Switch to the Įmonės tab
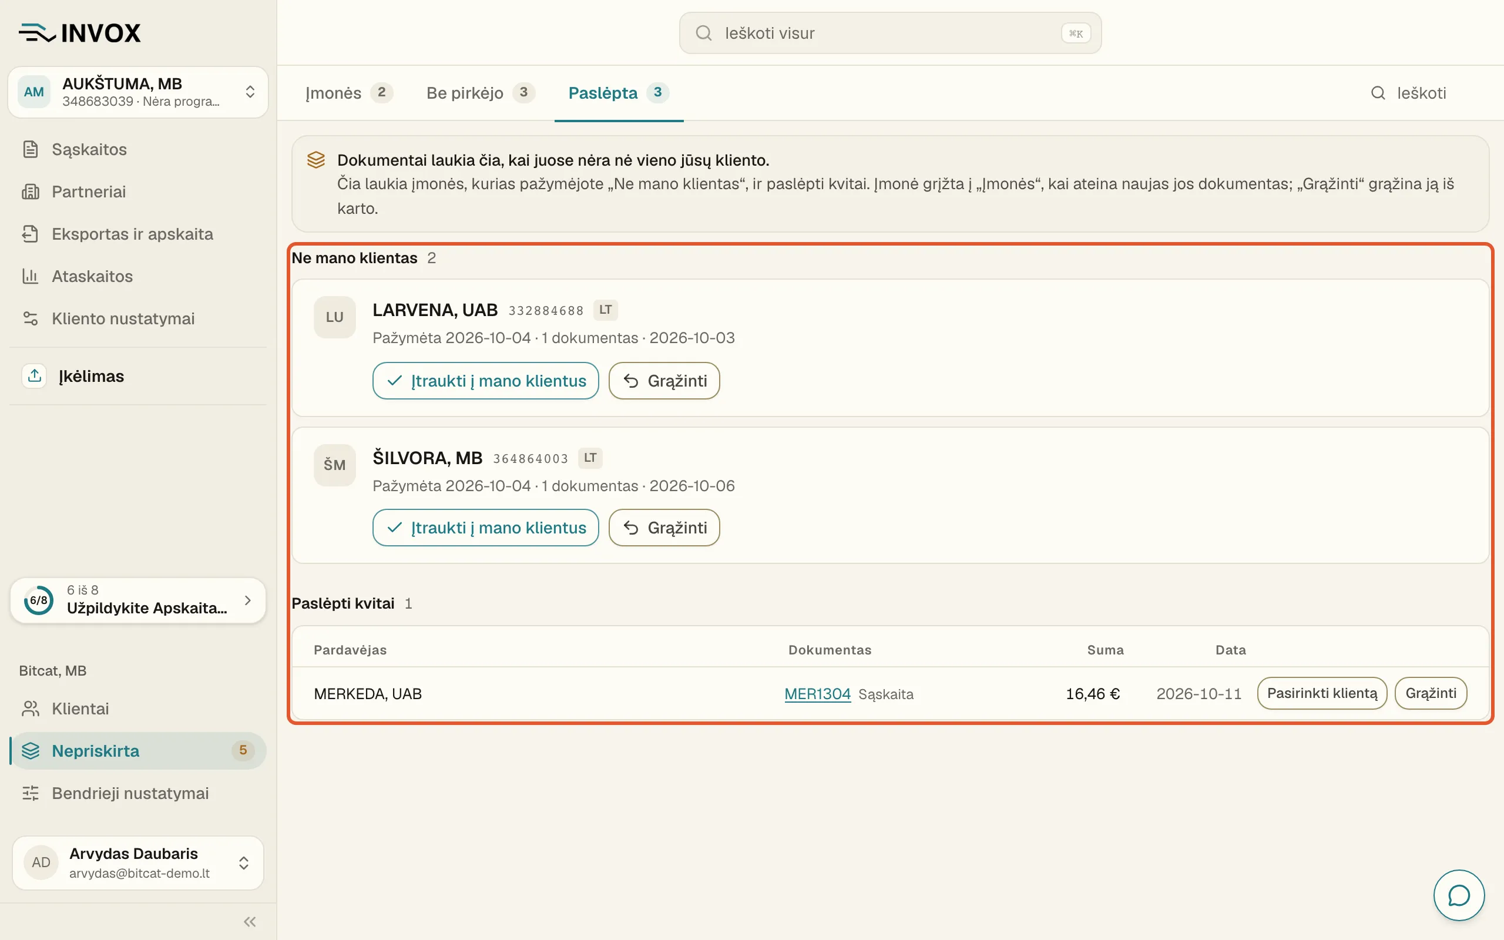 [348, 93]
